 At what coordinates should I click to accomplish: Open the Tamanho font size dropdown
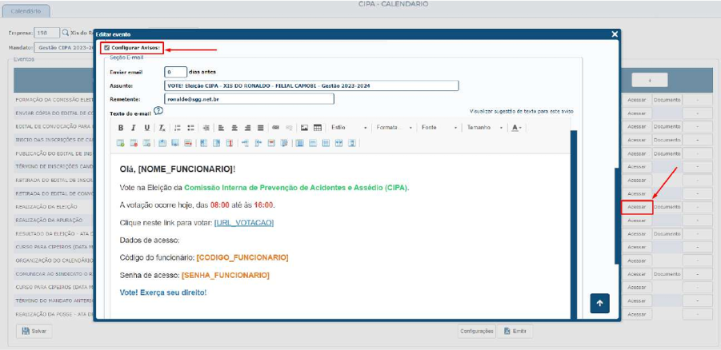tap(484, 128)
